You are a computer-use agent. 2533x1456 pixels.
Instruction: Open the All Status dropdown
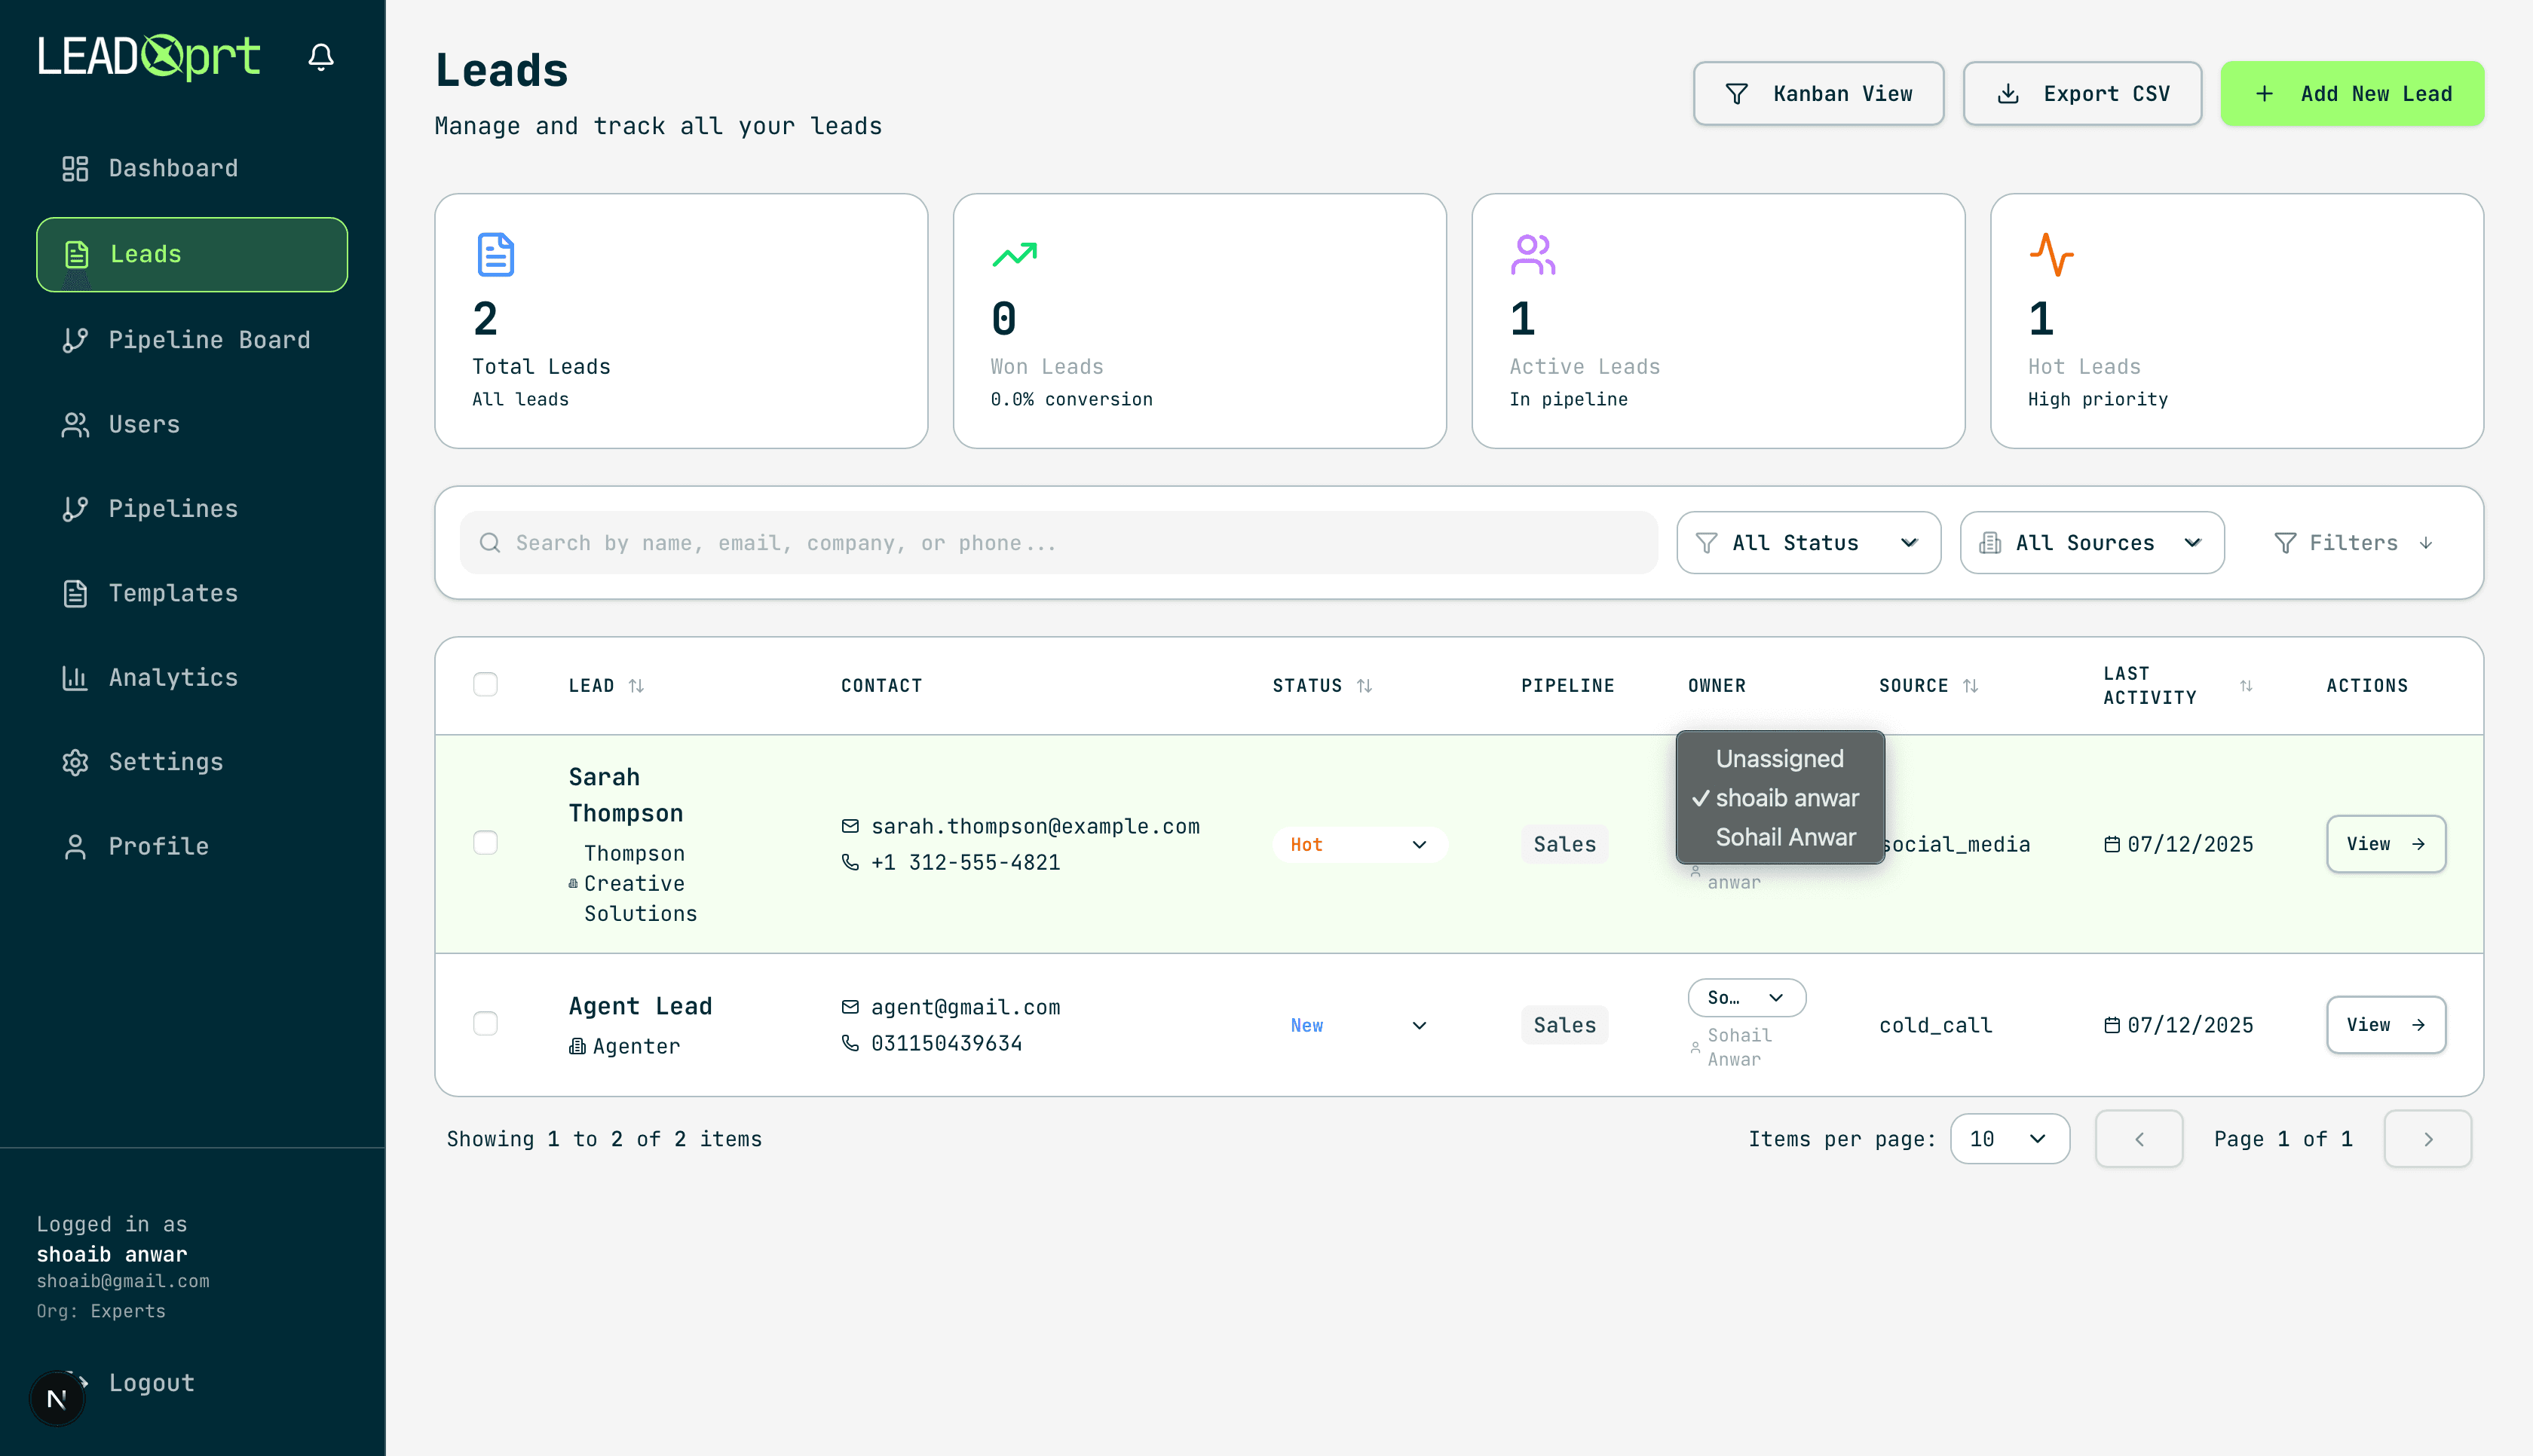(x=1808, y=542)
